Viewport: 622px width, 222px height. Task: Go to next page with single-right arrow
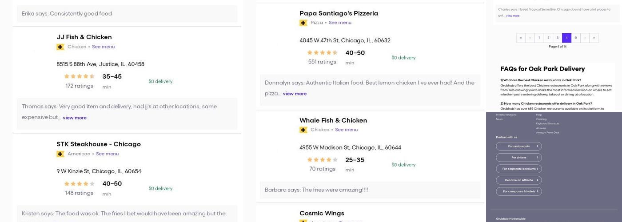pyautogui.click(x=585, y=38)
